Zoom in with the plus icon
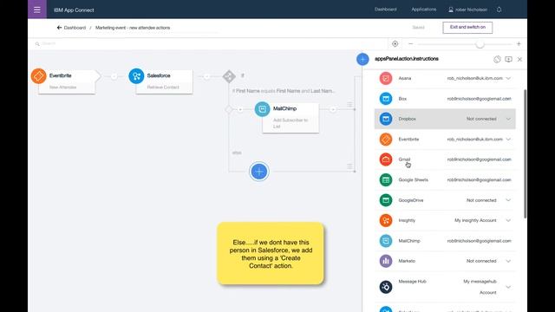The height and width of the screenshot is (312, 555). click(519, 44)
